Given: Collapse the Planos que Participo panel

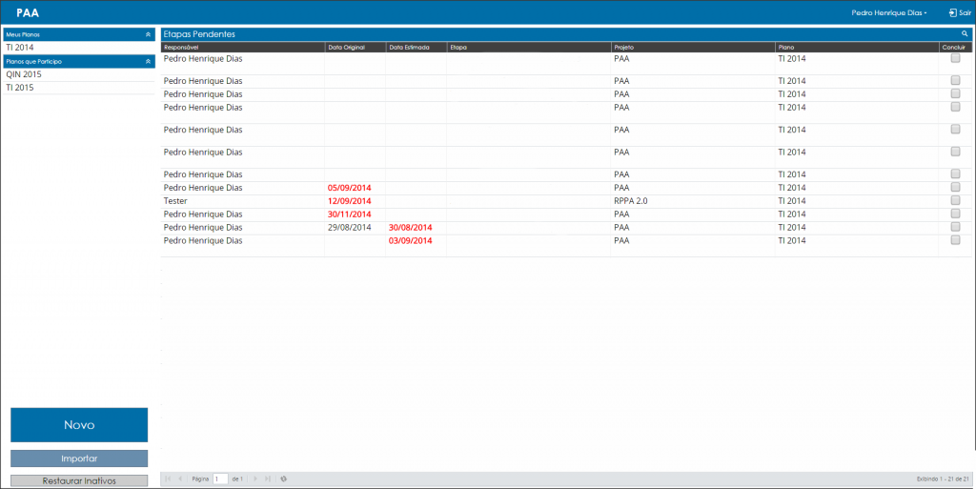Looking at the screenshot, I should click(x=148, y=62).
